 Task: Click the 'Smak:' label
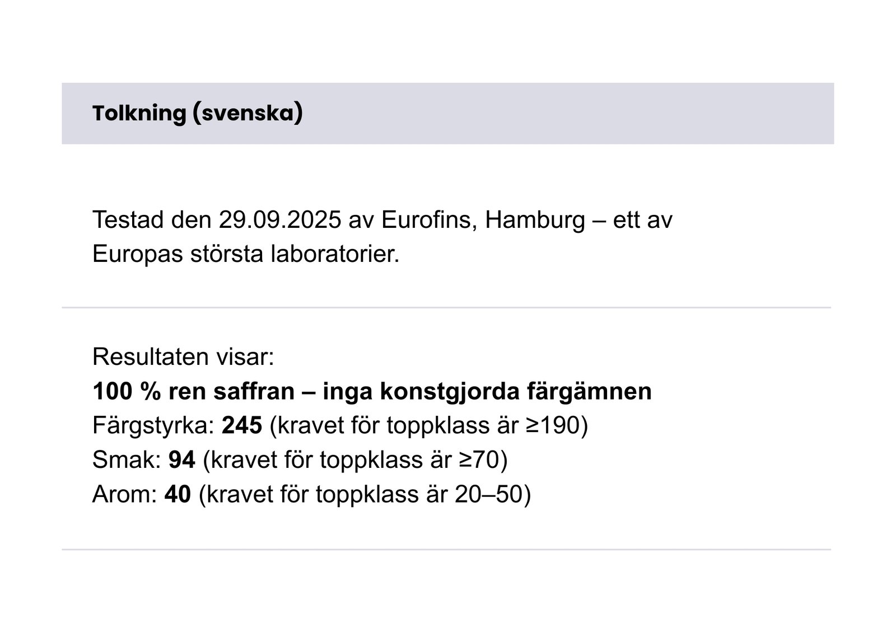(x=127, y=459)
